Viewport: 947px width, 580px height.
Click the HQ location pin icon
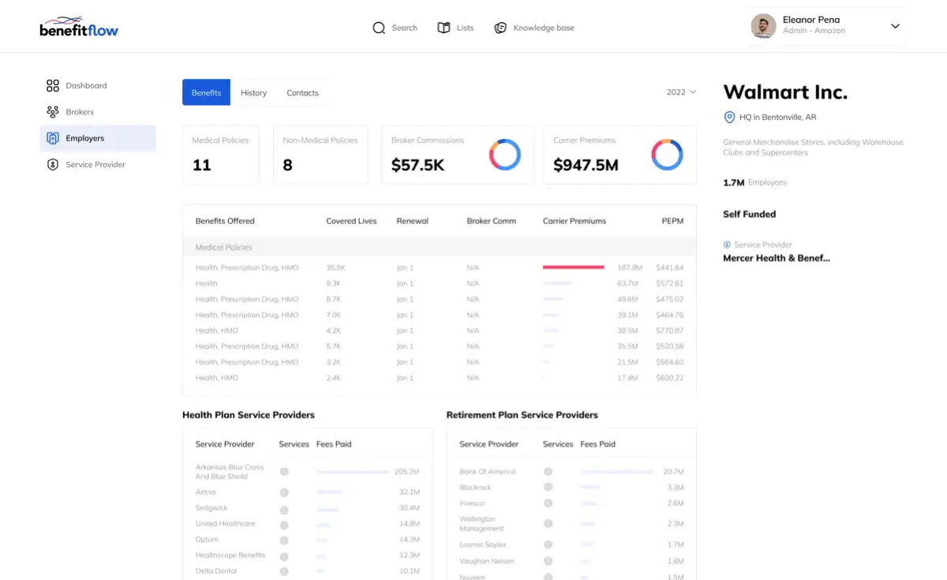tap(729, 117)
